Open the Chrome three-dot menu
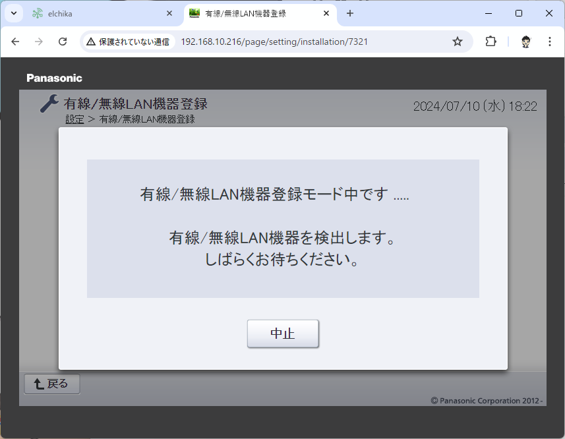The height and width of the screenshot is (439, 565). 550,42
